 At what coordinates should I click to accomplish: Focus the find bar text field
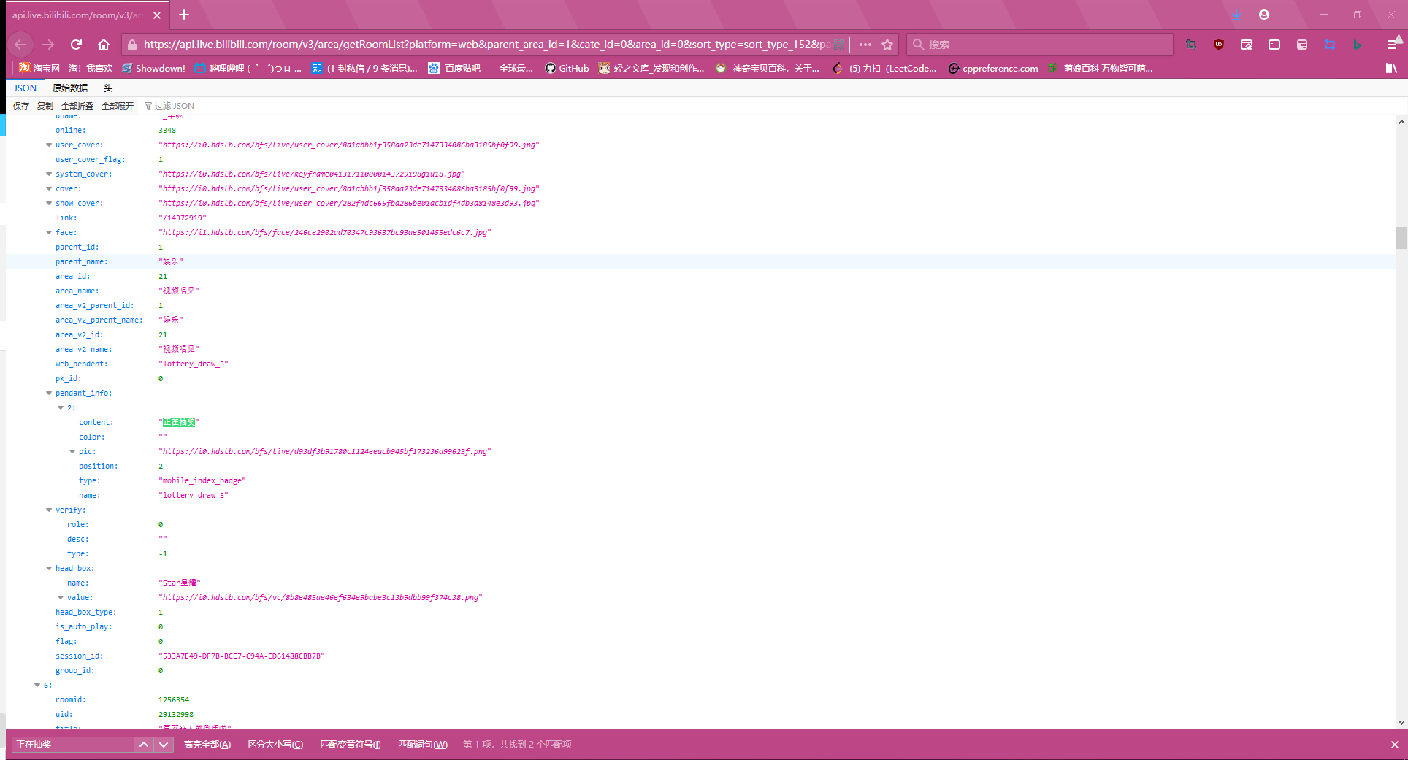(x=72, y=745)
